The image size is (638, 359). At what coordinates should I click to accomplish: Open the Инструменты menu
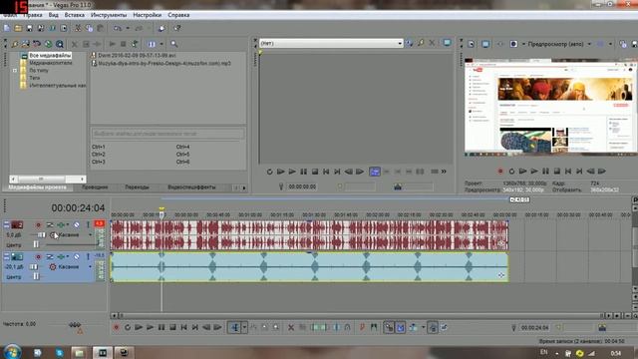tap(109, 15)
